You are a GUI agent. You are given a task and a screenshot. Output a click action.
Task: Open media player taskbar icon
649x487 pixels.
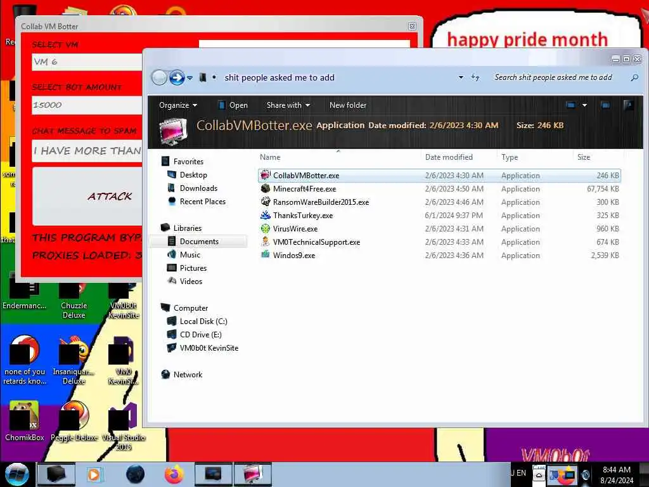pos(94,474)
